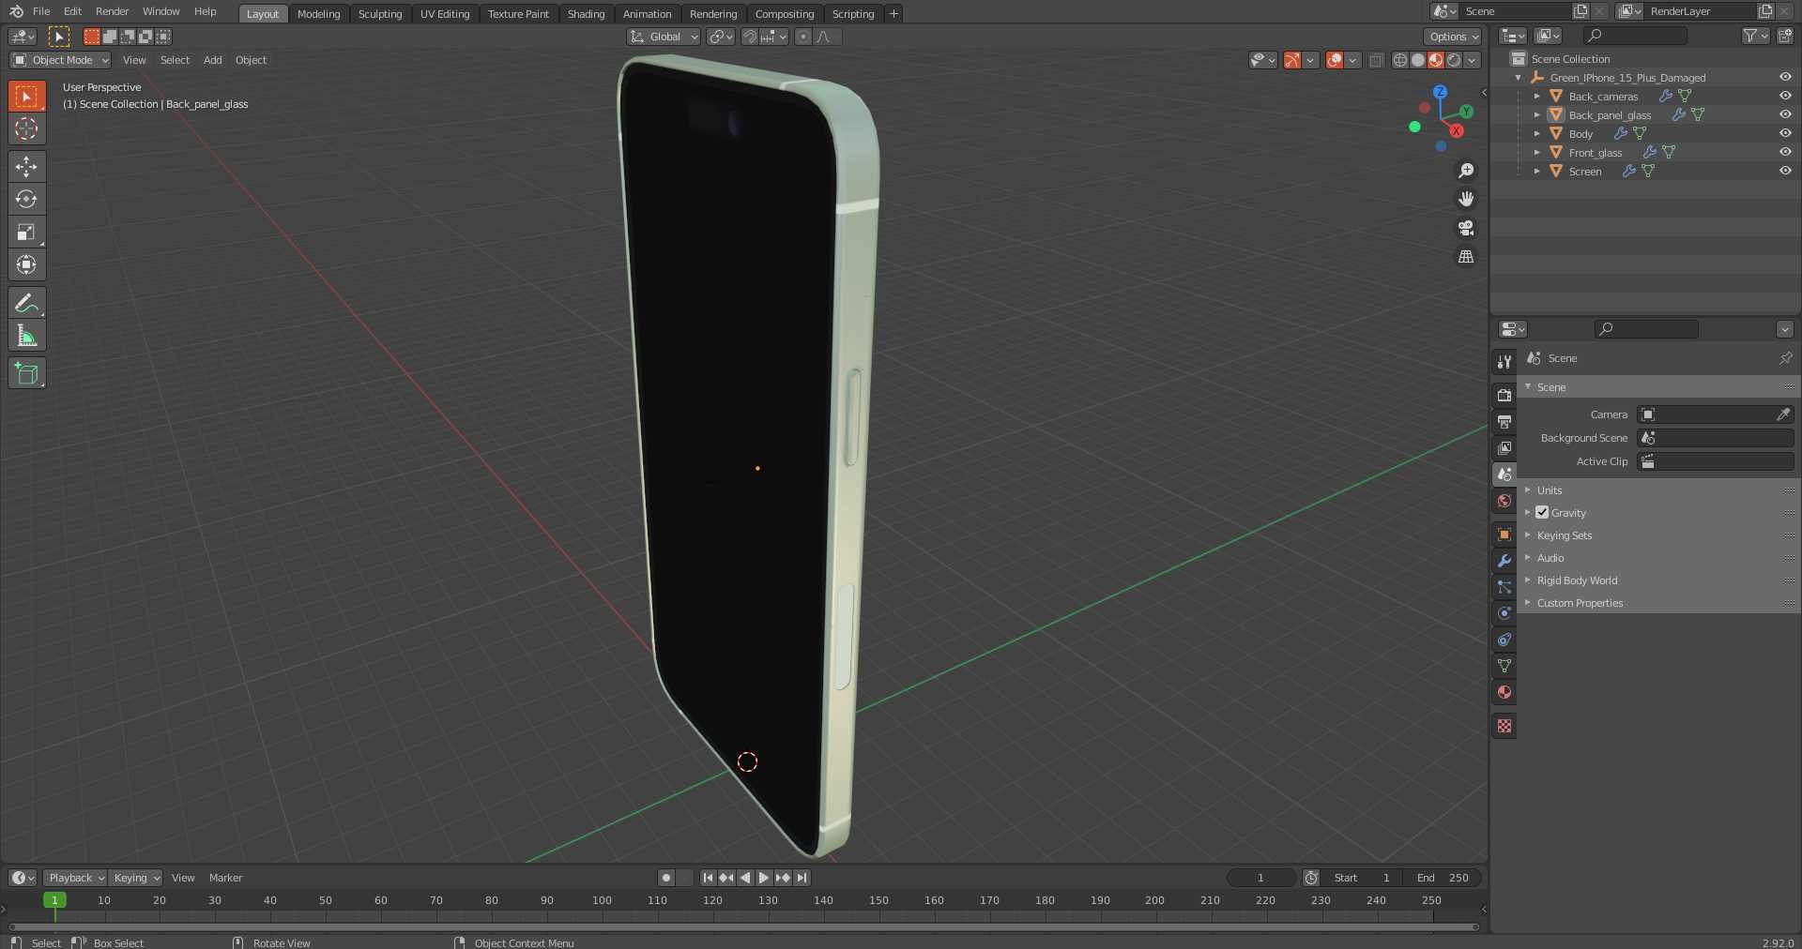Toggle X-ray display button
Viewport: 1802px width, 949px height.
coord(1376,60)
